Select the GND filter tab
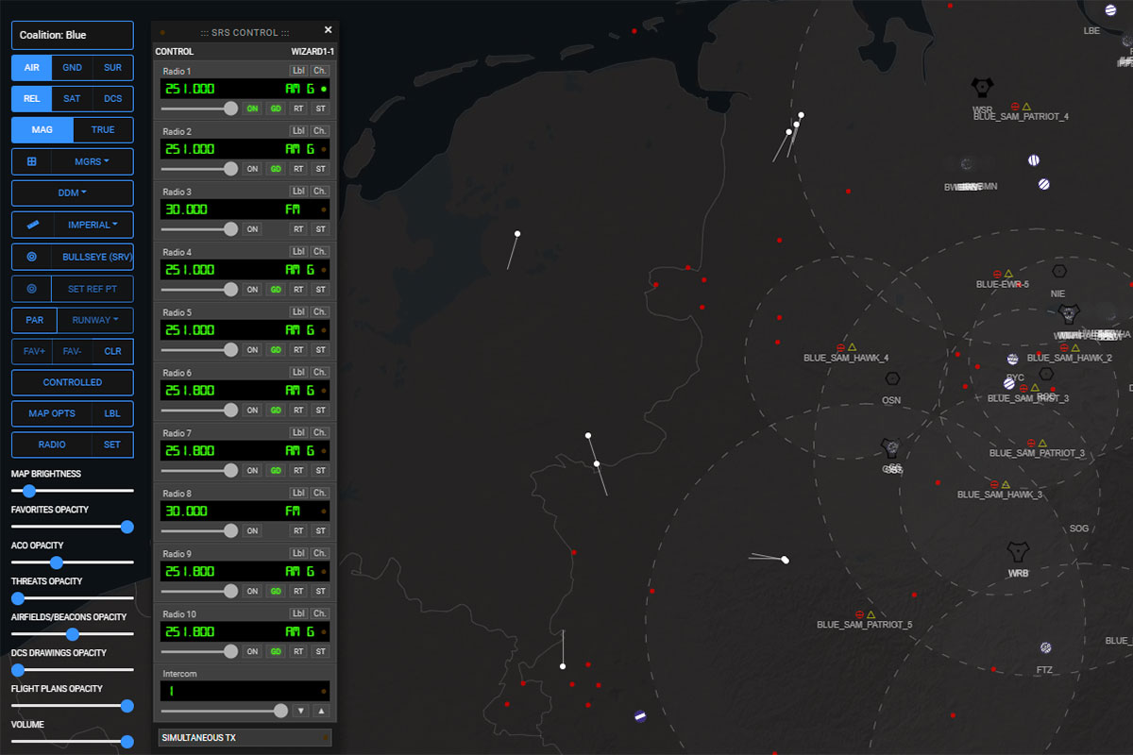Screen dimensions: 1133x755 [73, 68]
